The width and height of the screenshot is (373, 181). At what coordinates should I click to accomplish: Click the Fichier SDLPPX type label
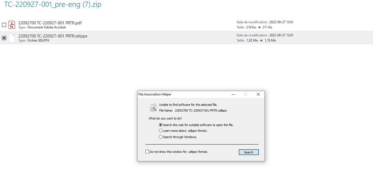click(34, 40)
